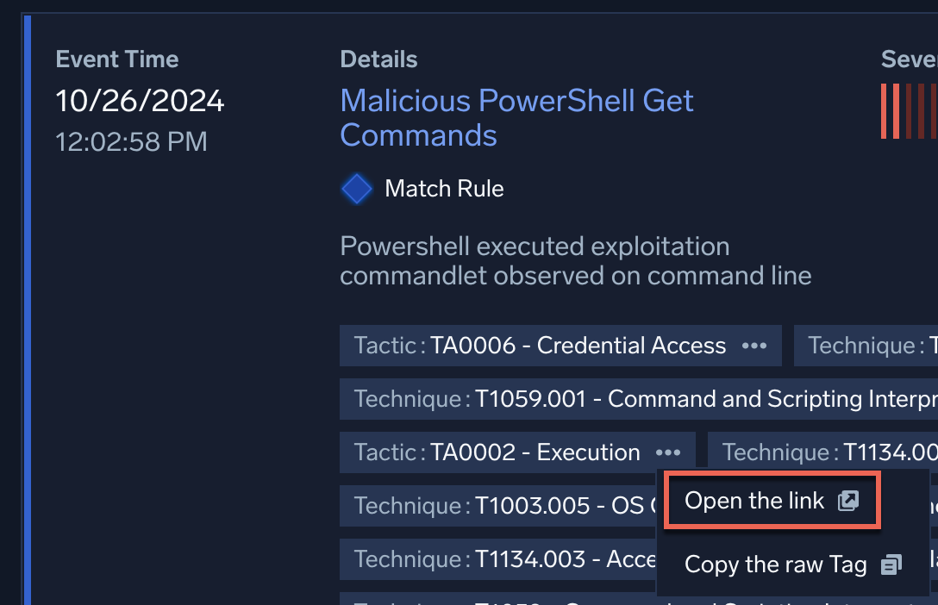Click the Match Rule label text
The width and height of the screenshot is (938, 605).
pos(444,189)
